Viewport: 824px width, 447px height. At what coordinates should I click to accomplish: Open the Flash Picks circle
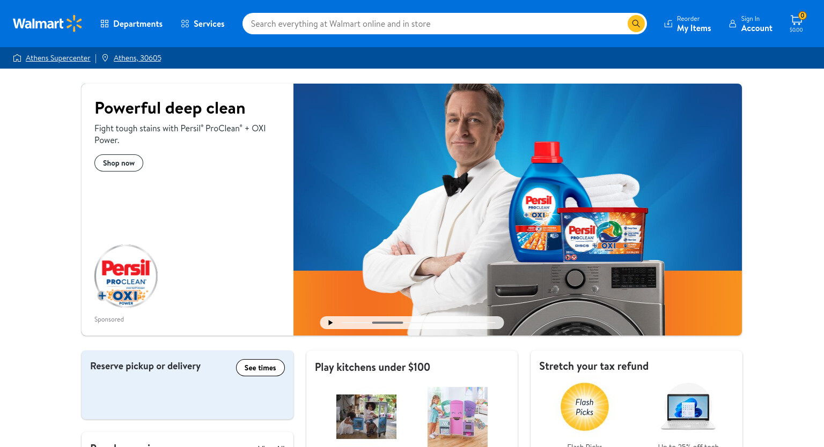585,407
